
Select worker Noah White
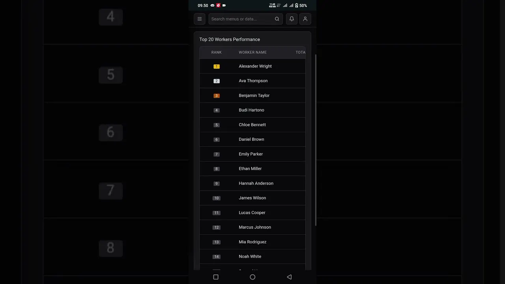(250, 256)
